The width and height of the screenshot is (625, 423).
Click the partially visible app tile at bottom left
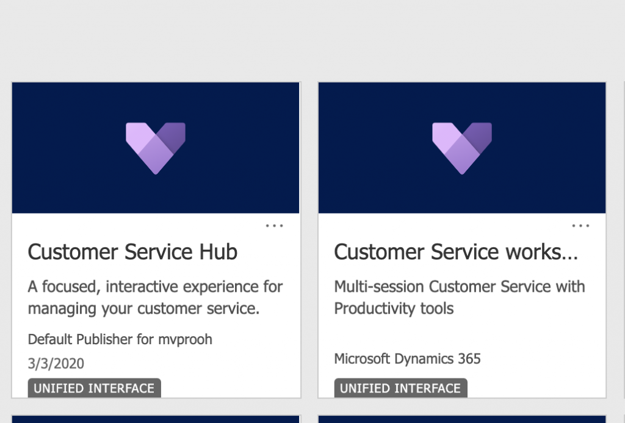click(155, 419)
